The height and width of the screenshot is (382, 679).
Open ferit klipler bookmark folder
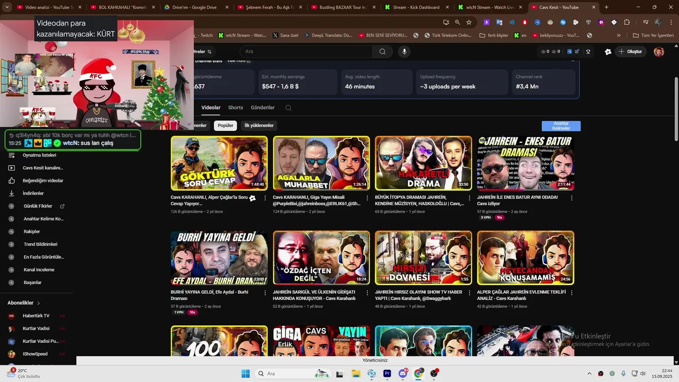(493, 36)
